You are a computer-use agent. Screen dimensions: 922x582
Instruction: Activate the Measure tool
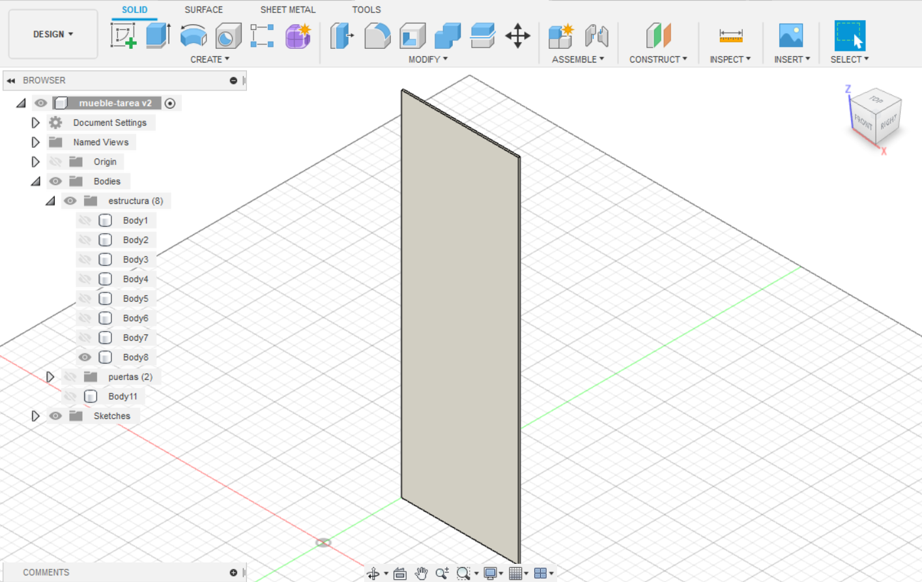tap(730, 36)
